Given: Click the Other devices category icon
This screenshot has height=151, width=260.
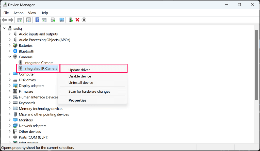Looking at the screenshot, I should pyautogui.click(x=15, y=131).
